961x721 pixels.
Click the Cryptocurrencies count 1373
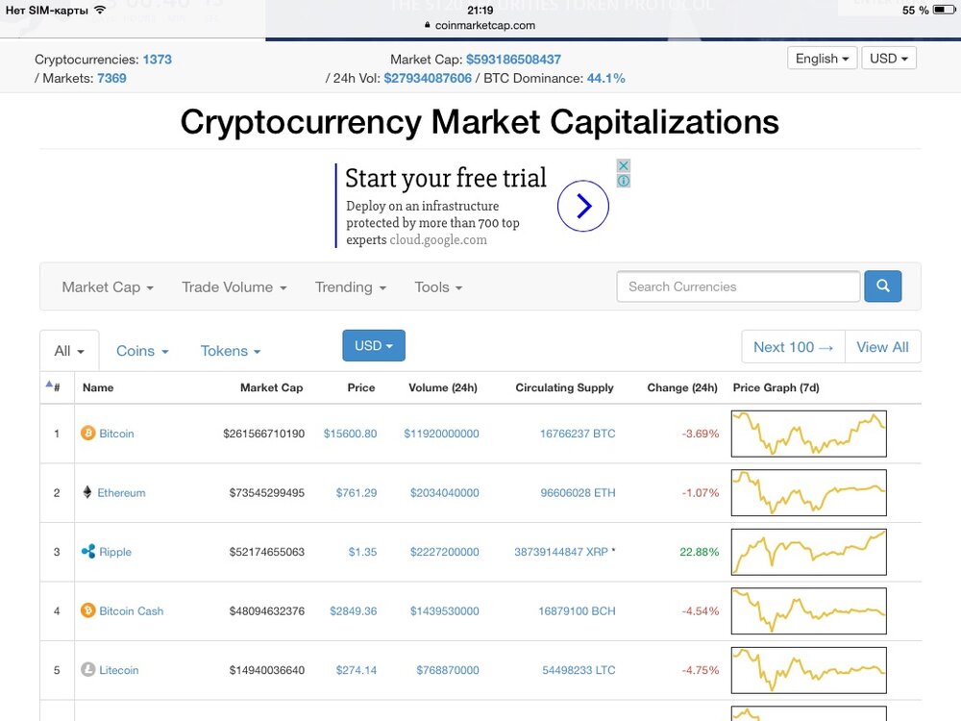(158, 60)
